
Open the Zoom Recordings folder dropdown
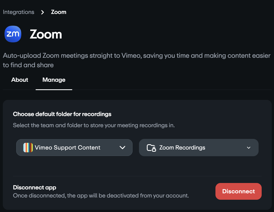(199, 148)
